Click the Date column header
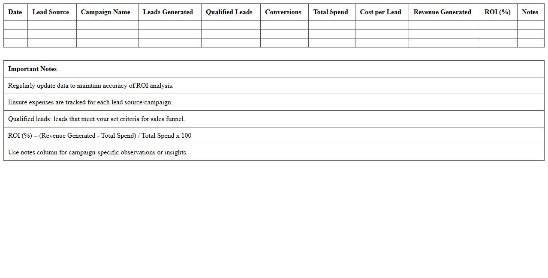Image resolution: width=548 pixels, height=278 pixels. 15,12
